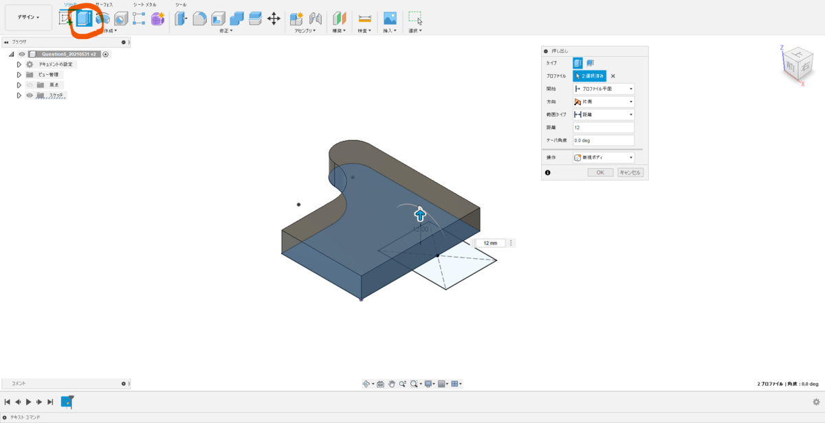Toggle visibility of スケッチ folder

pos(30,95)
